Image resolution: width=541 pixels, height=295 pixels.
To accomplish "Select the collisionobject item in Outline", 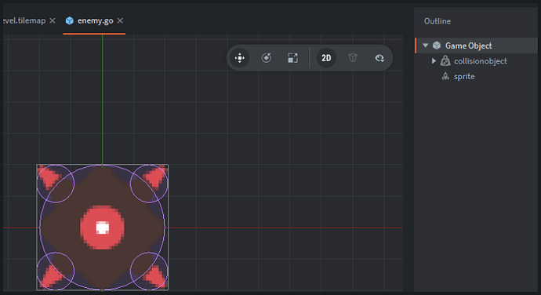I will (480, 61).
